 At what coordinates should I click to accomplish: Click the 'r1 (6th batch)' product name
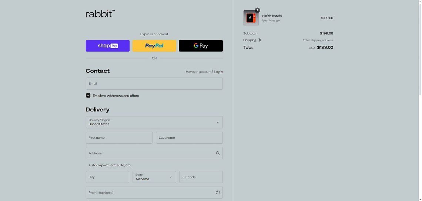(x=272, y=16)
